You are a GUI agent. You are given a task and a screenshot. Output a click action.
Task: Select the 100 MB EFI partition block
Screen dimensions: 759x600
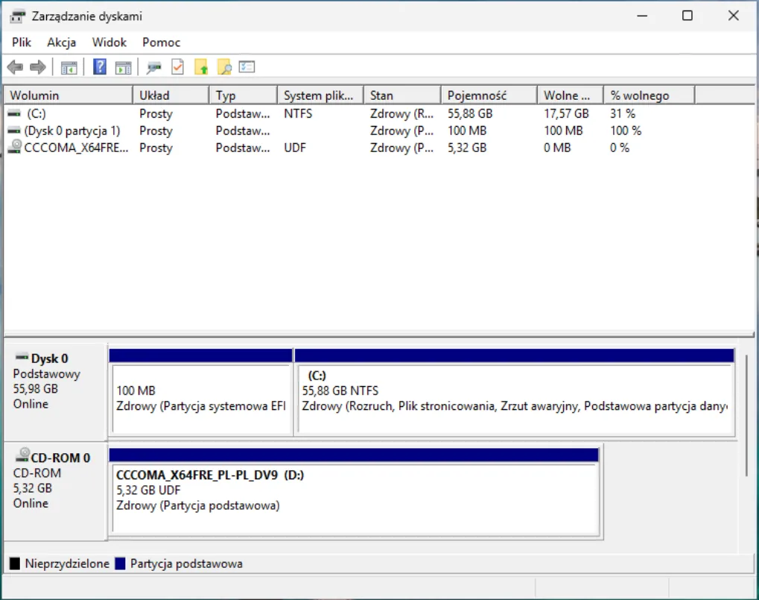click(x=200, y=398)
